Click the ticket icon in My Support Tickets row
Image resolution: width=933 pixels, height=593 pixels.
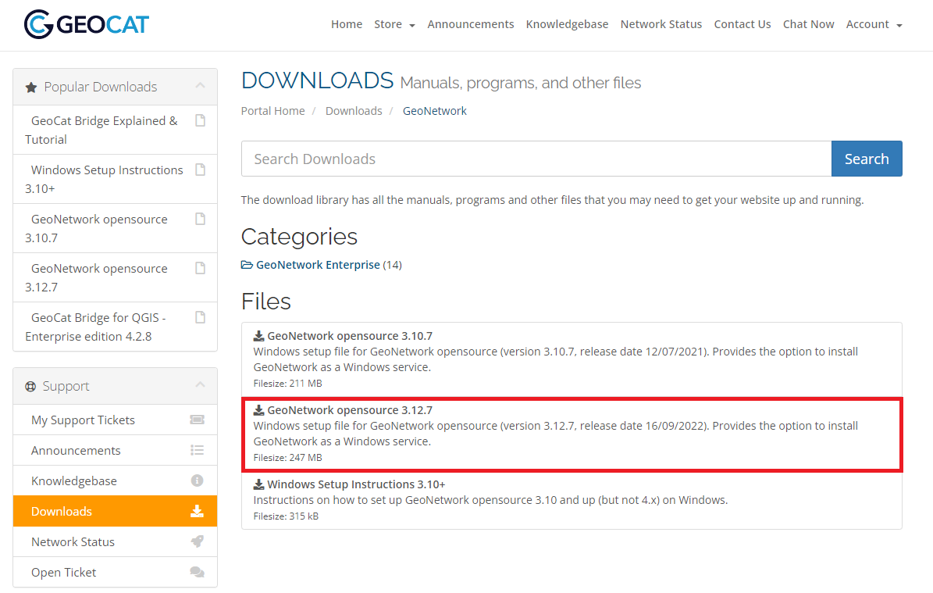coord(197,420)
